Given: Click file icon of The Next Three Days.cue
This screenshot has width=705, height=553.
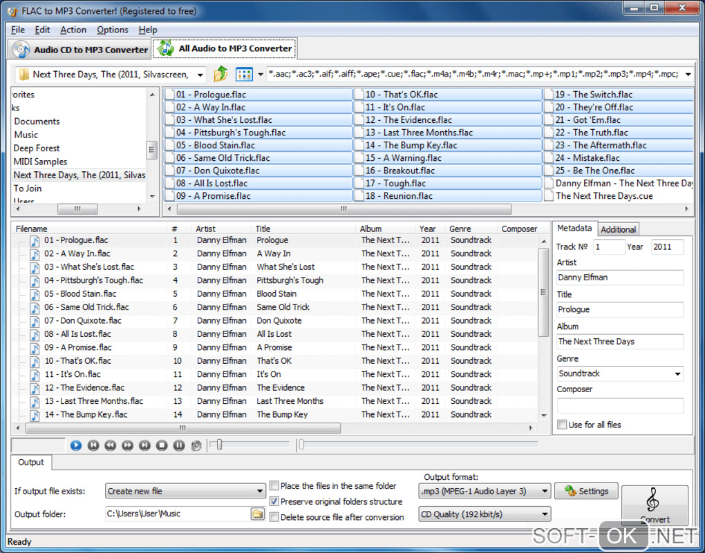Looking at the screenshot, I should (x=549, y=196).
